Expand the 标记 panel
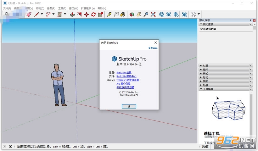 tap(201, 77)
